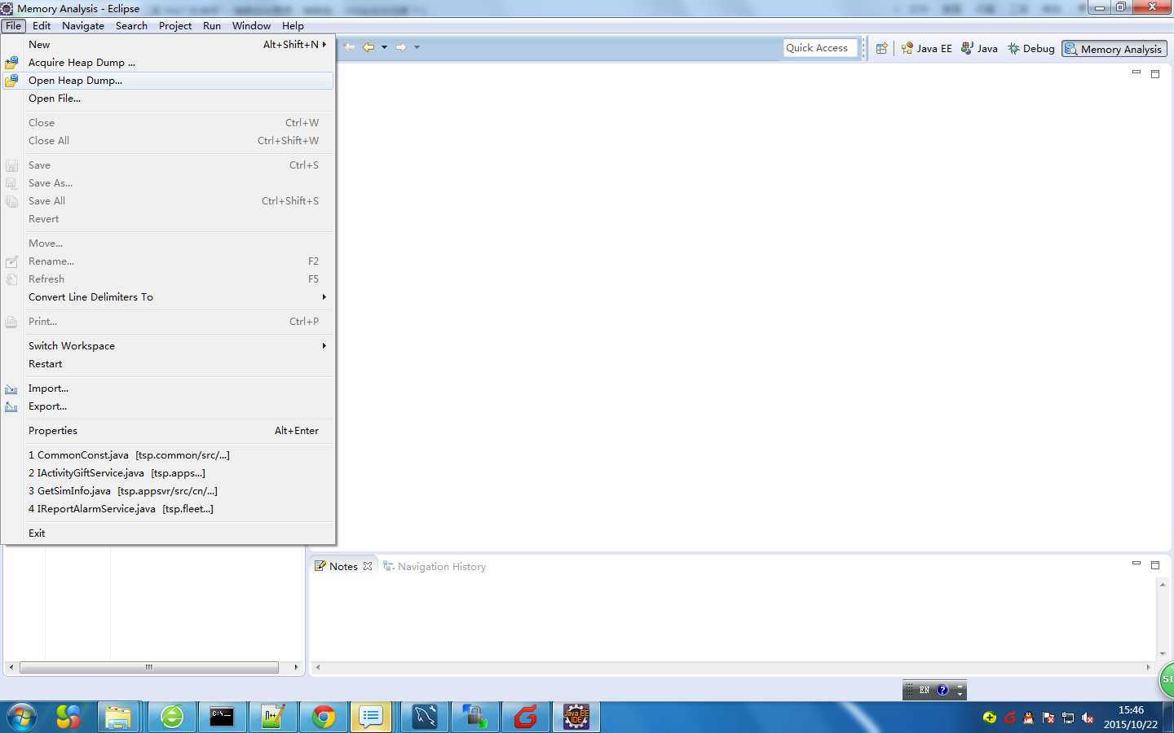The height and width of the screenshot is (733, 1174).
Task: Reopen recent file CommonConst.java
Action: (x=168, y=455)
